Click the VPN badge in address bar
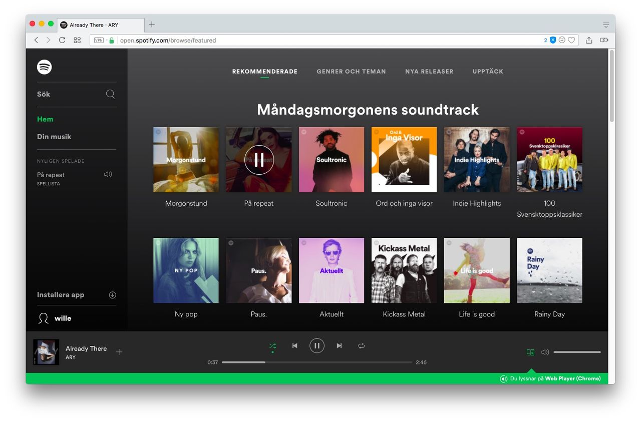 [x=99, y=40]
